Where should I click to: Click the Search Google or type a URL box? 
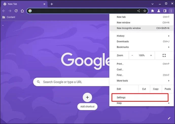point(71,82)
